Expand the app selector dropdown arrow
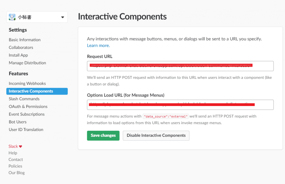285x184 pixels. coord(62,17)
